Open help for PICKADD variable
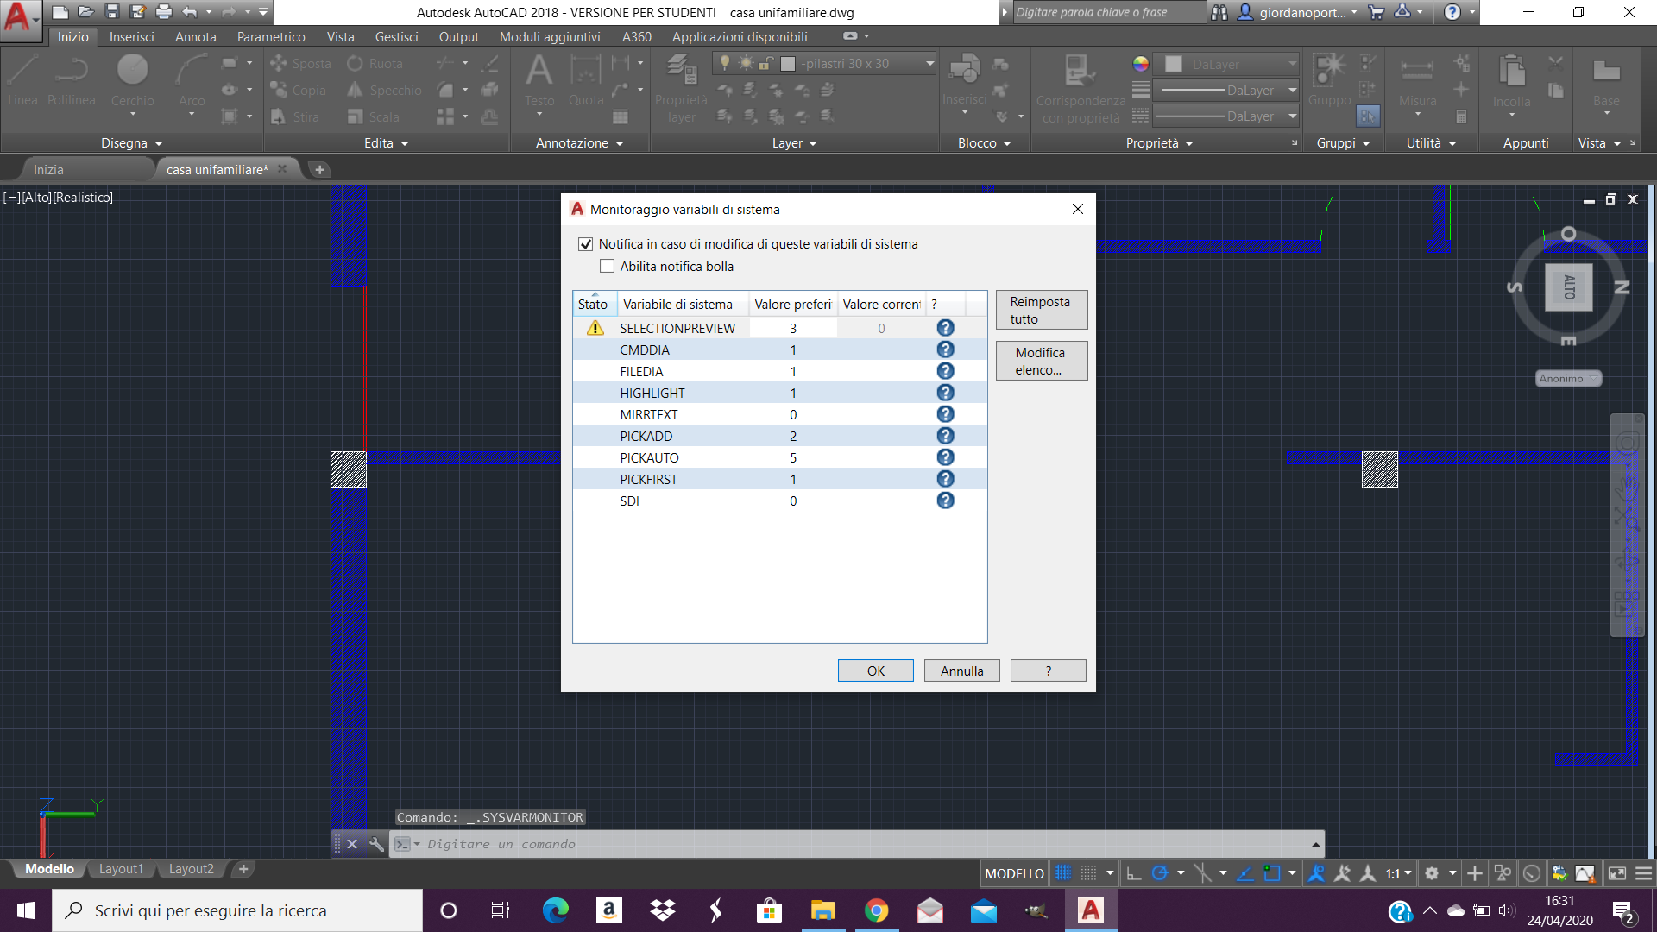 point(945,436)
